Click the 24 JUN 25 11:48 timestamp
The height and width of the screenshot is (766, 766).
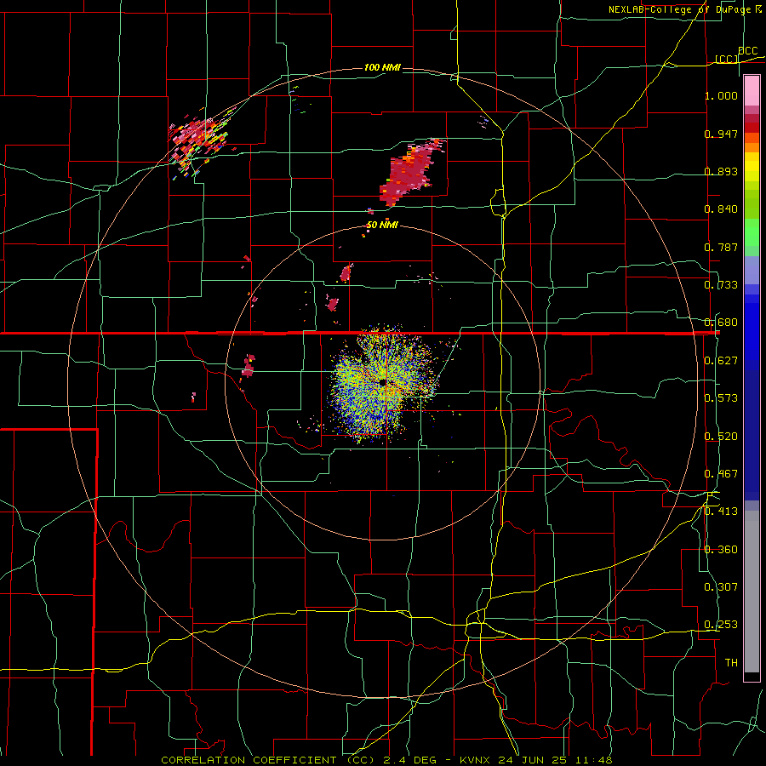tap(555, 760)
